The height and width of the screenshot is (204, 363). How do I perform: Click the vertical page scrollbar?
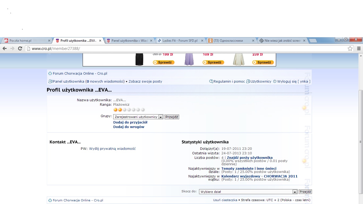tap(361, 141)
